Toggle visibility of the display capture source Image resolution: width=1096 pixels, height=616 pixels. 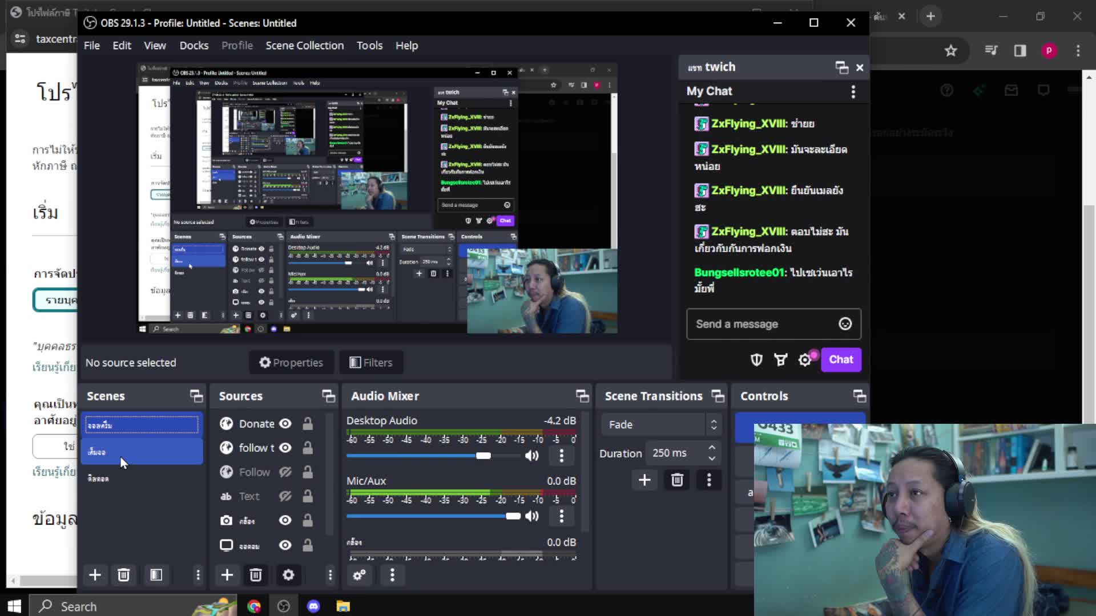pos(285,545)
